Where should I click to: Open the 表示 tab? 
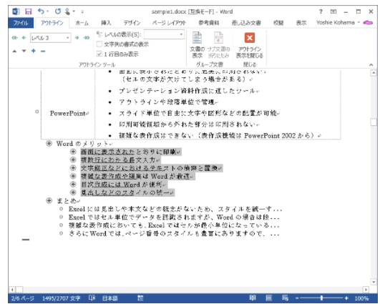tap(301, 23)
